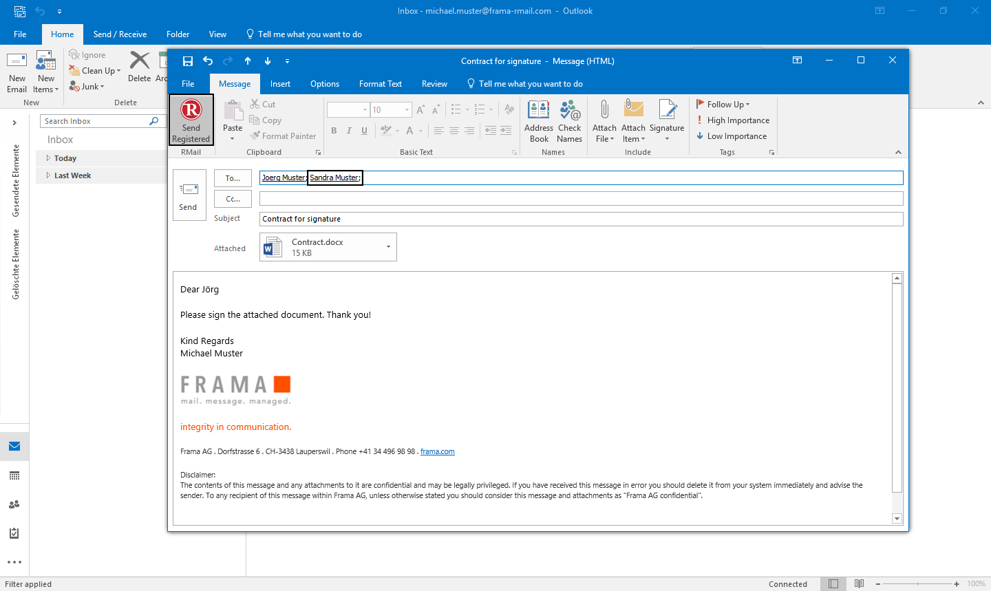Open Tasks view in navigation bar
Image resolution: width=991 pixels, height=591 pixels.
point(14,533)
